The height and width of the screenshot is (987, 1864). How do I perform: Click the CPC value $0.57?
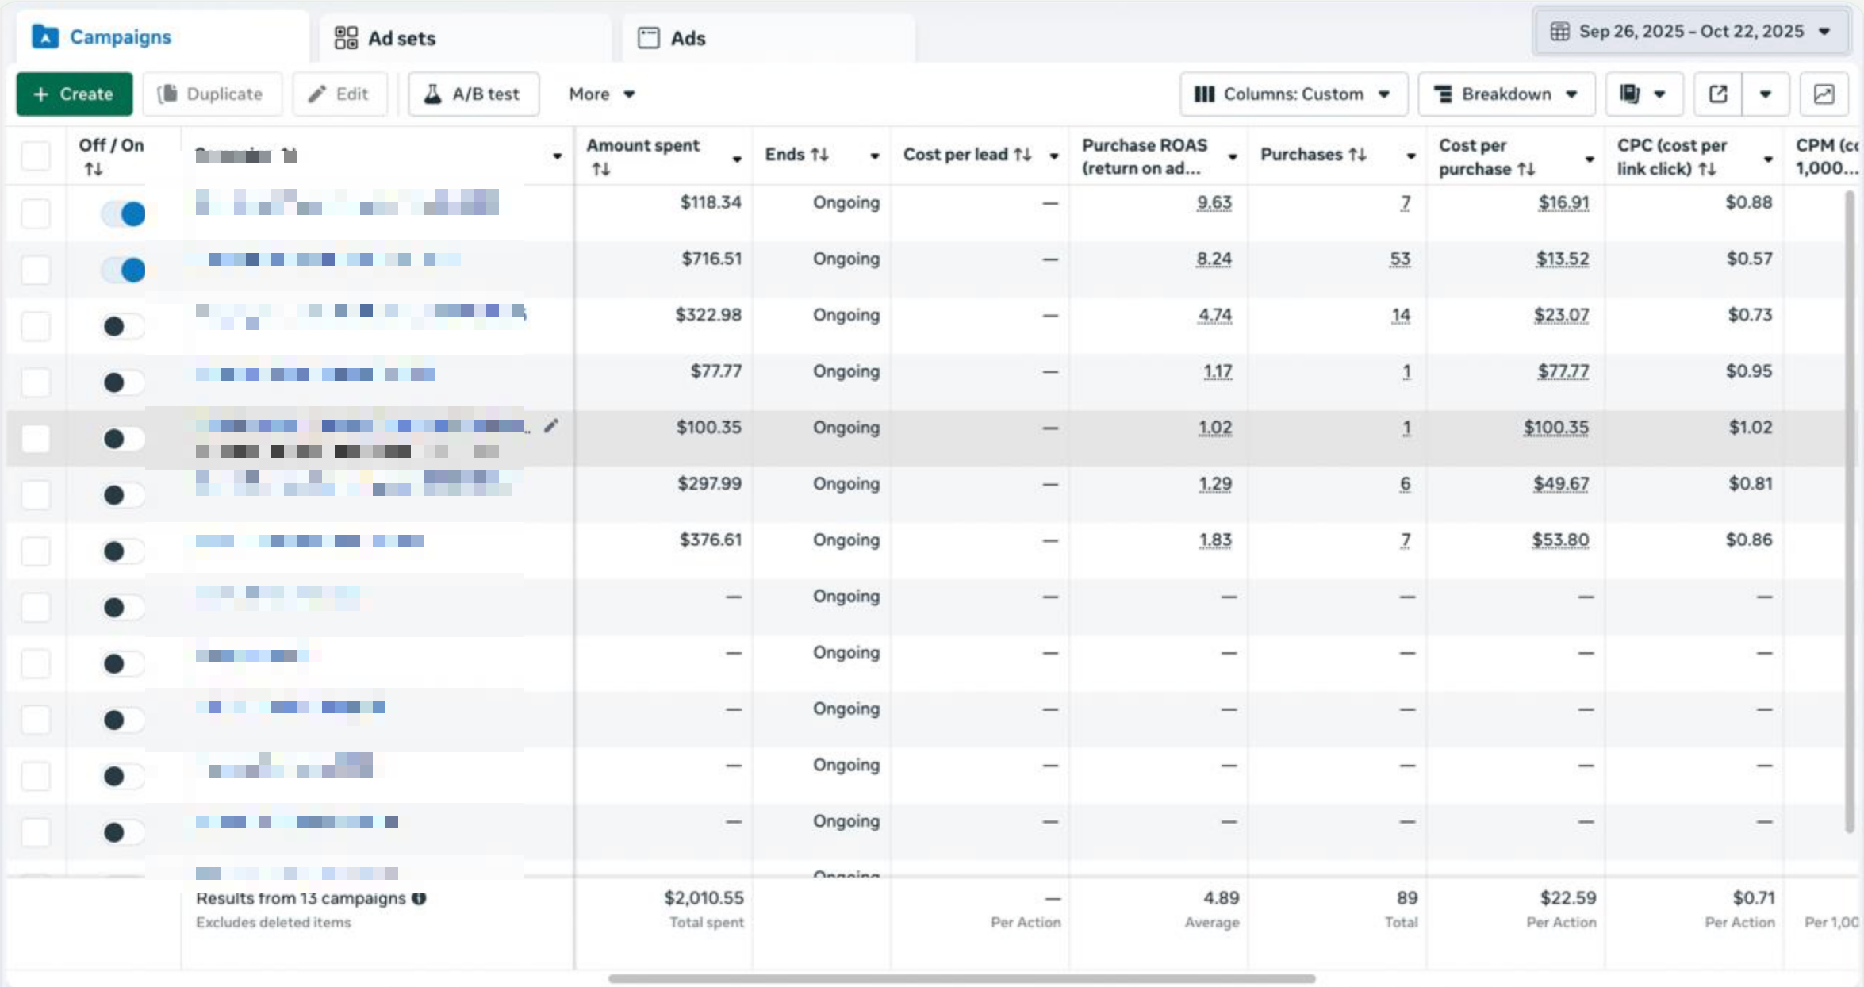(1749, 259)
